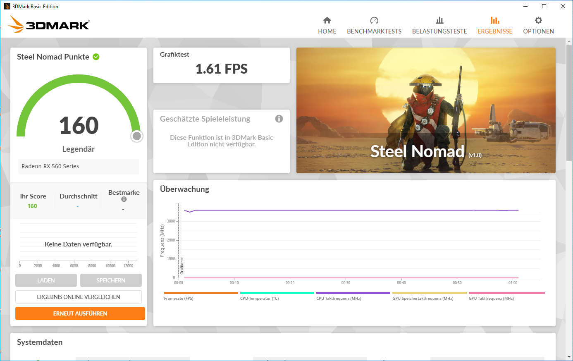The height and width of the screenshot is (361, 573).
Task: Click the 3DMark logo
Action: point(49,24)
